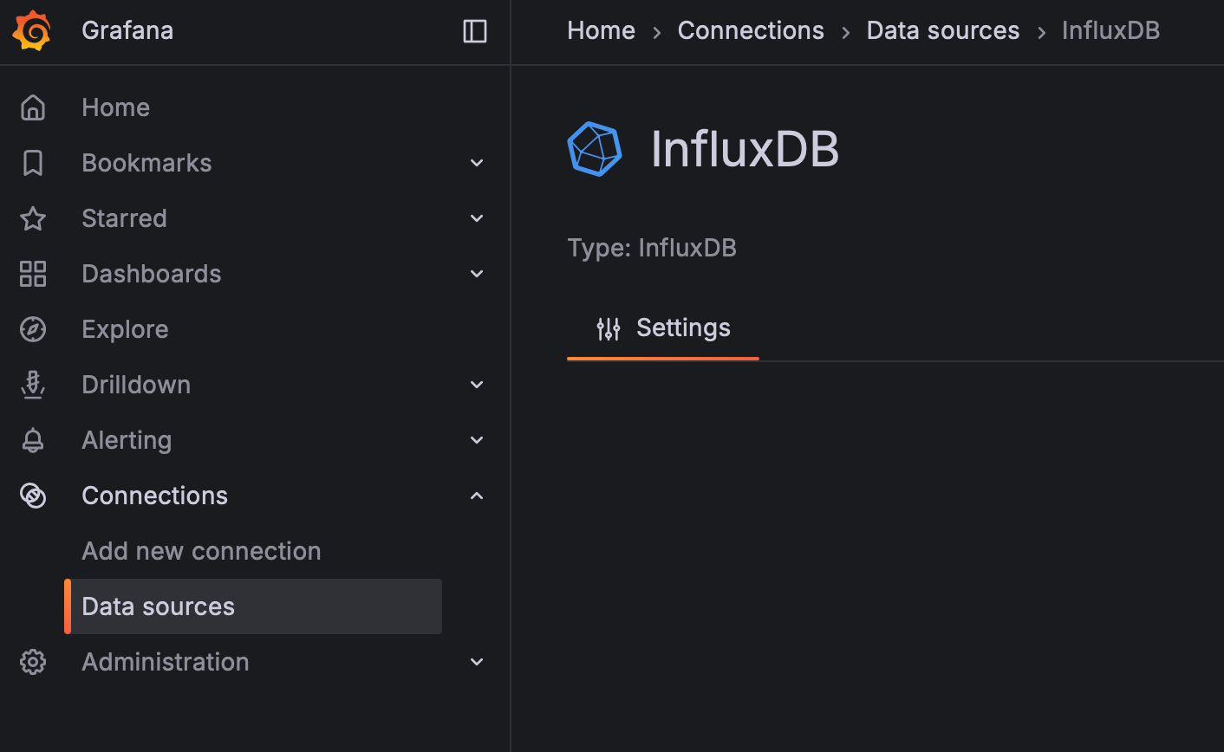The width and height of the screenshot is (1224, 752).
Task: Click the Home house icon
Action: (x=33, y=107)
